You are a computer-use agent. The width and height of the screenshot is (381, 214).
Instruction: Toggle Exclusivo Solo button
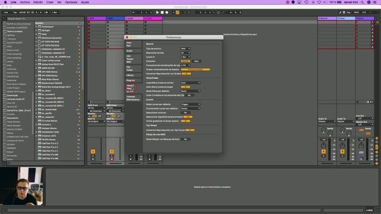(196, 61)
